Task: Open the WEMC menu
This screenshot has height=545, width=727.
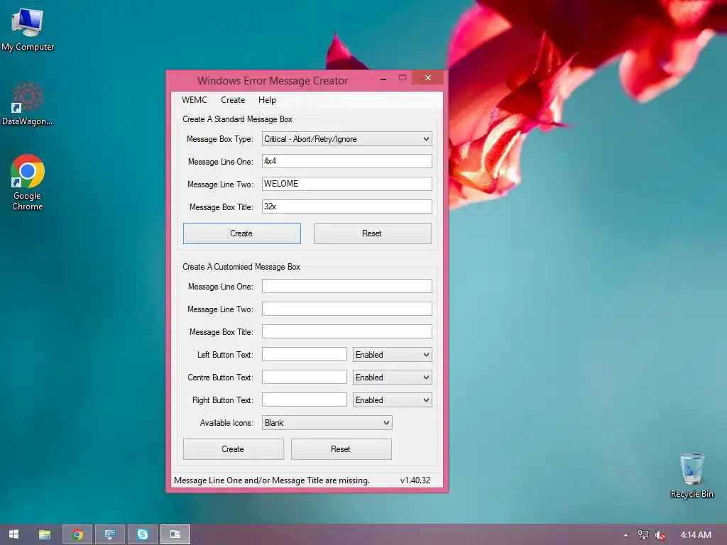Action: tap(195, 99)
